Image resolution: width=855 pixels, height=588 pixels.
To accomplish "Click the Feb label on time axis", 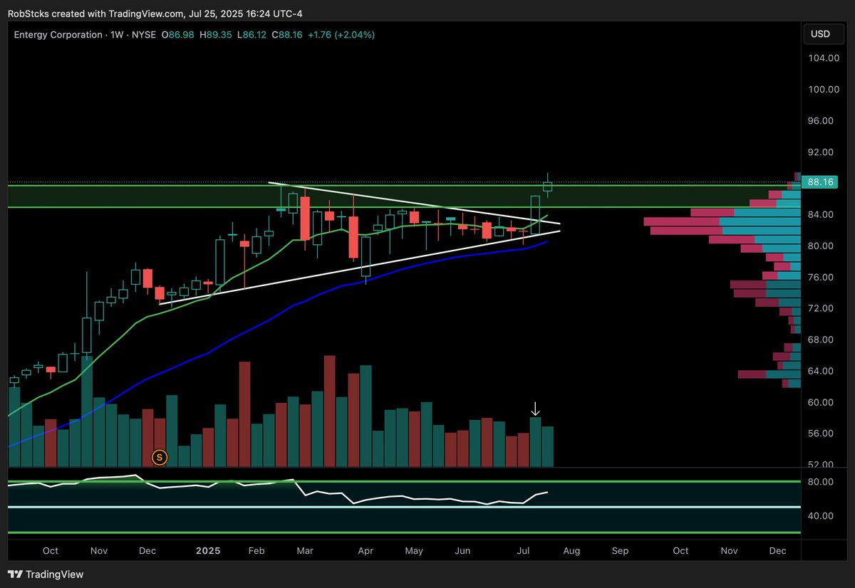I will [x=256, y=551].
